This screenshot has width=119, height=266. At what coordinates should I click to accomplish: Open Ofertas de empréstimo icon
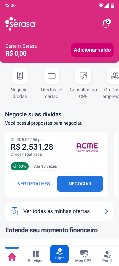[x=113, y=76]
